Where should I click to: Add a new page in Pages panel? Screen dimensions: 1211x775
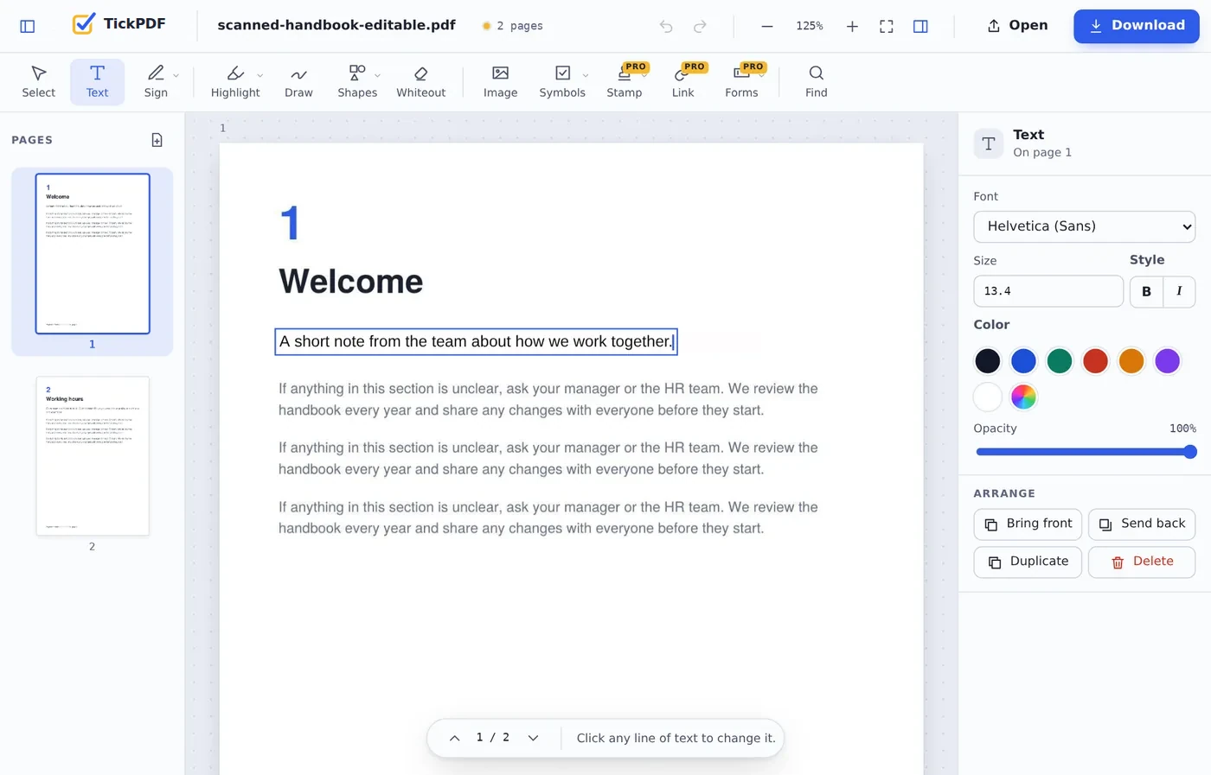(x=157, y=140)
